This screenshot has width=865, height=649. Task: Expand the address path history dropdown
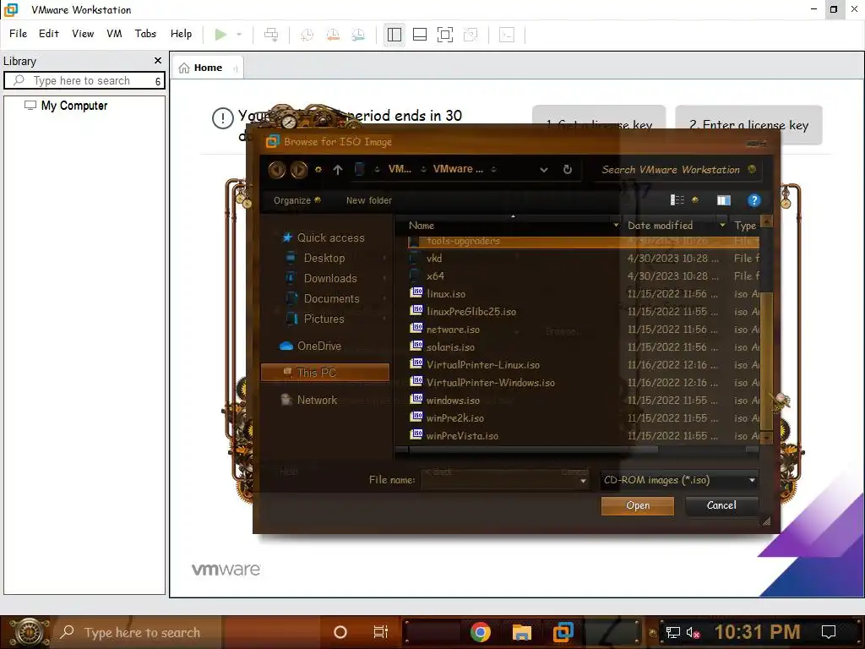point(544,170)
